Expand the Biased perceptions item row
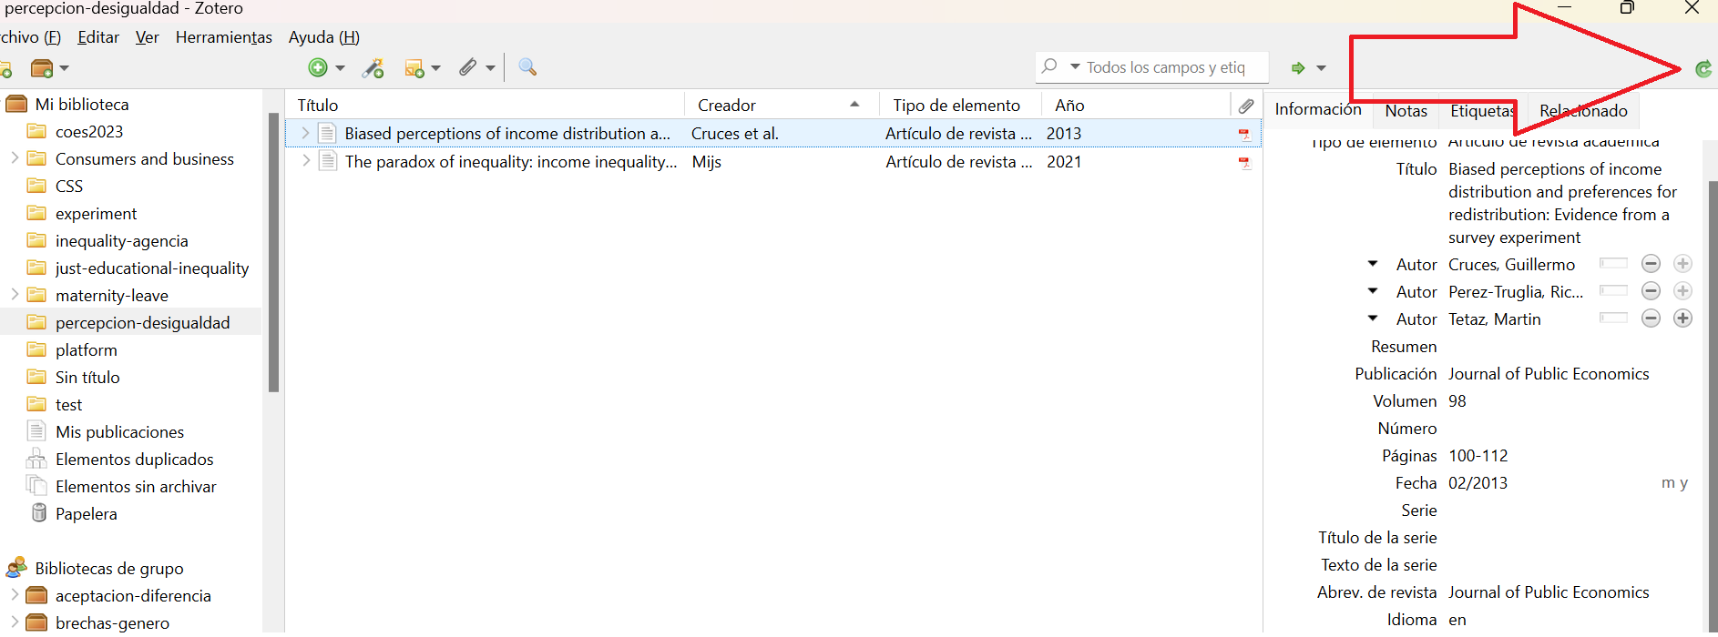Image resolution: width=1718 pixels, height=637 pixels. click(x=305, y=134)
